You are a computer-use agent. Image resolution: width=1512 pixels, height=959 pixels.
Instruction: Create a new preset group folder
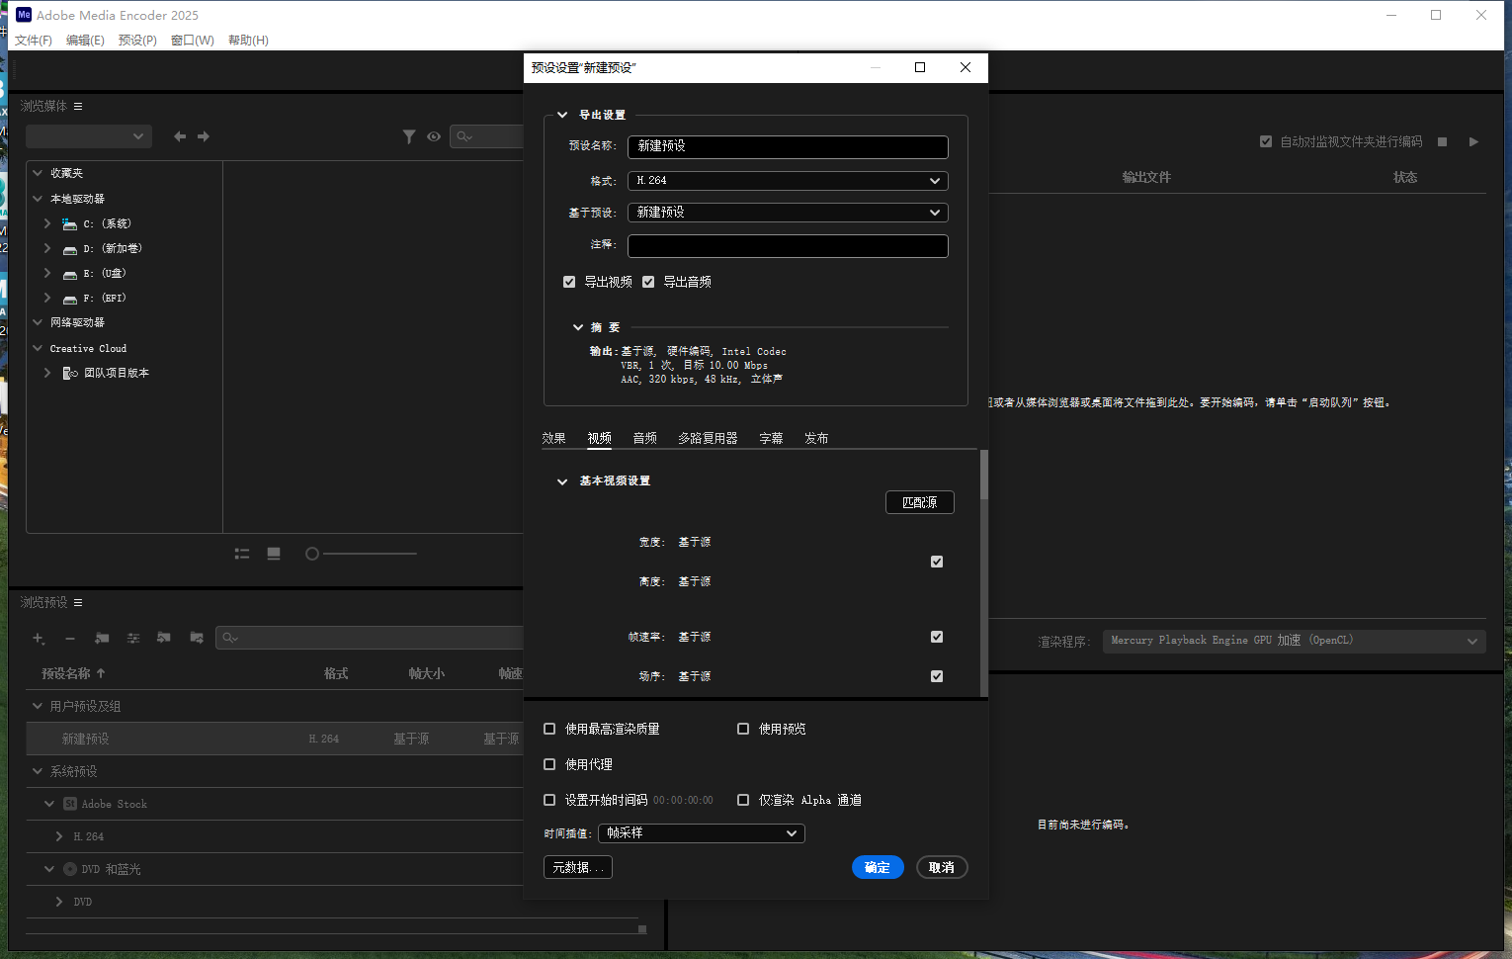(x=102, y=638)
